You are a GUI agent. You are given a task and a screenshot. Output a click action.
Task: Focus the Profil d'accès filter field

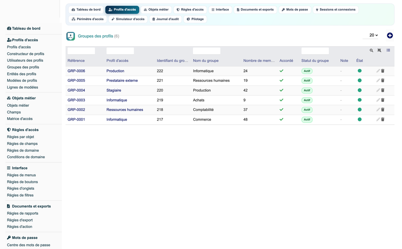click(120, 51)
